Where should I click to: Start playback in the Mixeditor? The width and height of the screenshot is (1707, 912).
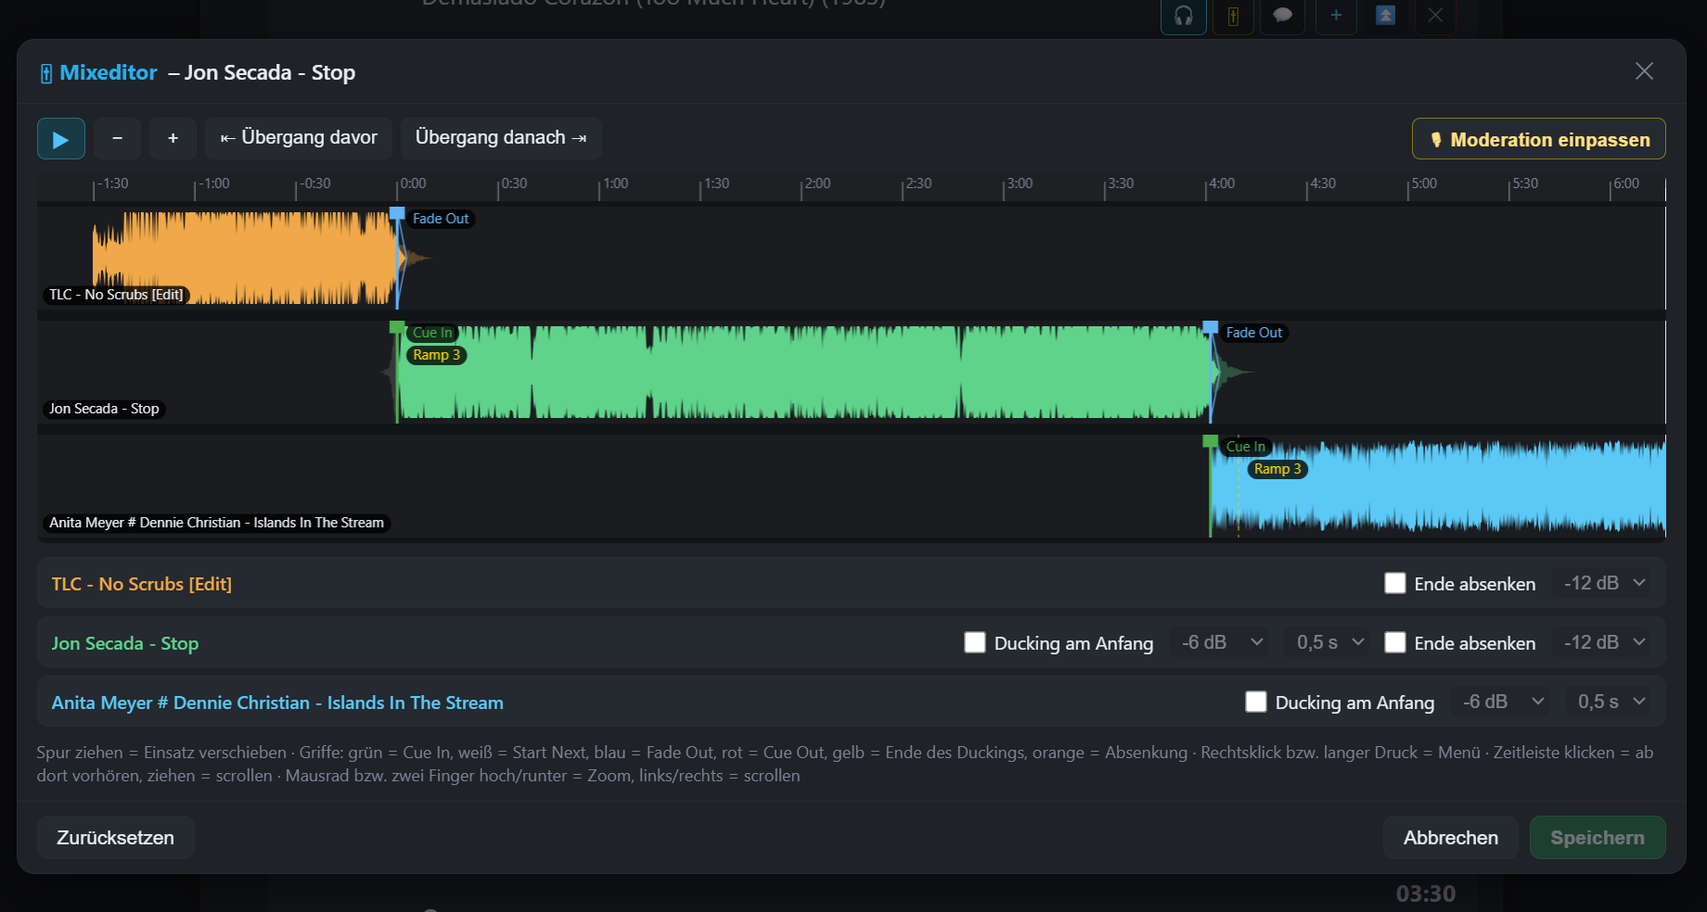click(61, 139)
